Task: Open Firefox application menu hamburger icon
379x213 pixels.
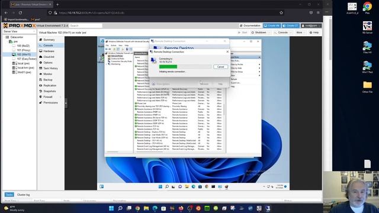Action: coord(318,12)
